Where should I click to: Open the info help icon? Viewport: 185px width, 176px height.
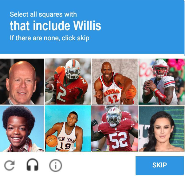click(55, 165)
